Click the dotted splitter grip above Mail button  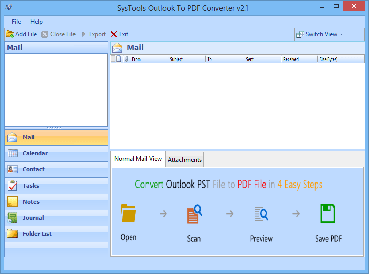(x=54, y=128)
